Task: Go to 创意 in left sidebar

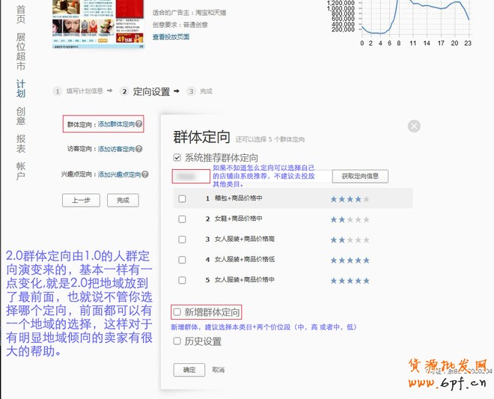Action: (21, 115)
